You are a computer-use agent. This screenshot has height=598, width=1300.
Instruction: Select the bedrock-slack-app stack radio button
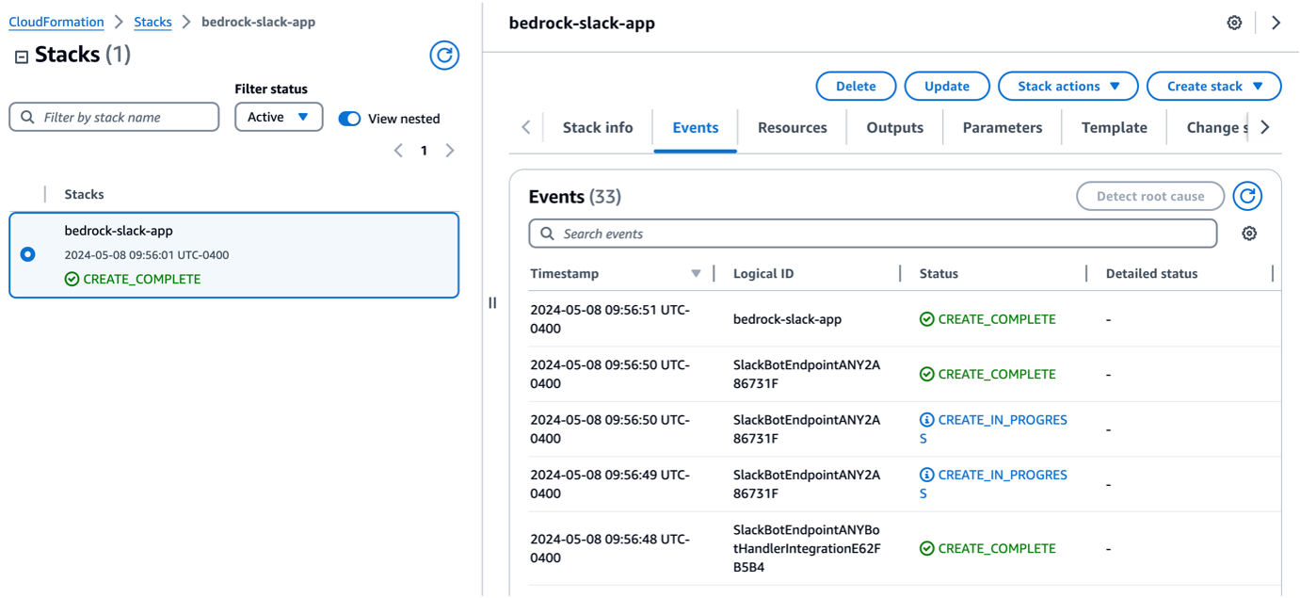click(x=27, y=253)
